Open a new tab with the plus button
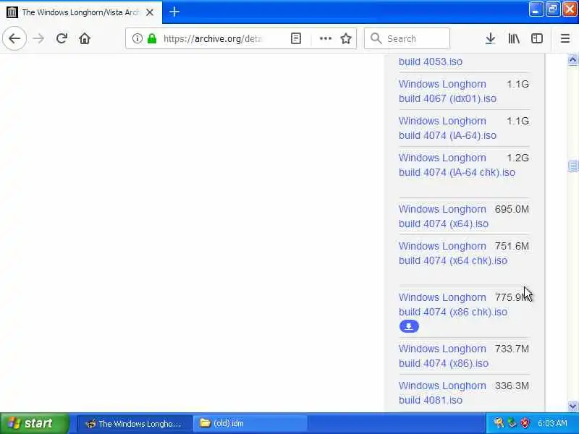This screenshot has height=434, width=579. point(174,12)
